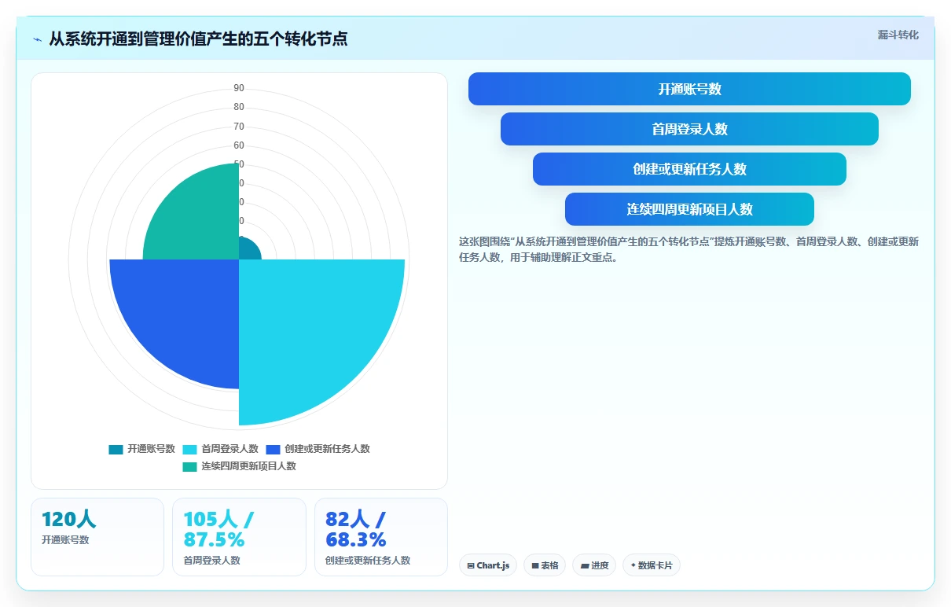Viewport: 951px width, 607px height.
Task: Click the 连续四周更新项目人数 legend label
Action: tap(248, 467)
